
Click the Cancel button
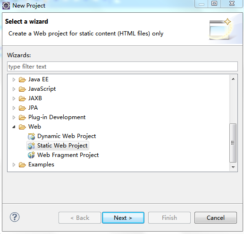coord(216,218)
